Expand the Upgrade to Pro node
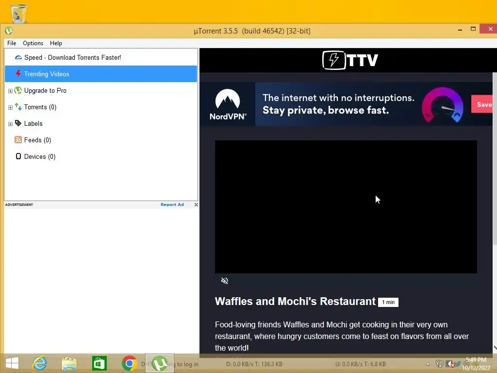 point(10,91)
